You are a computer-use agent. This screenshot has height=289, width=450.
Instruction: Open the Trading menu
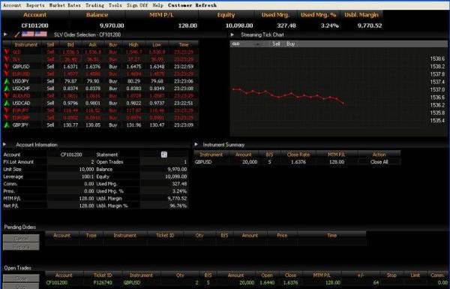(95, 5)
